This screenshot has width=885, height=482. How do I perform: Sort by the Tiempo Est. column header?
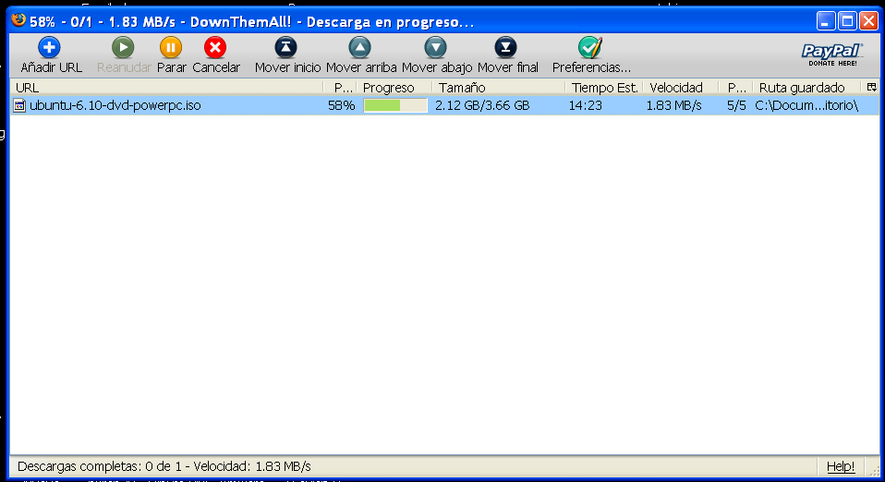[x=604, y=88]
